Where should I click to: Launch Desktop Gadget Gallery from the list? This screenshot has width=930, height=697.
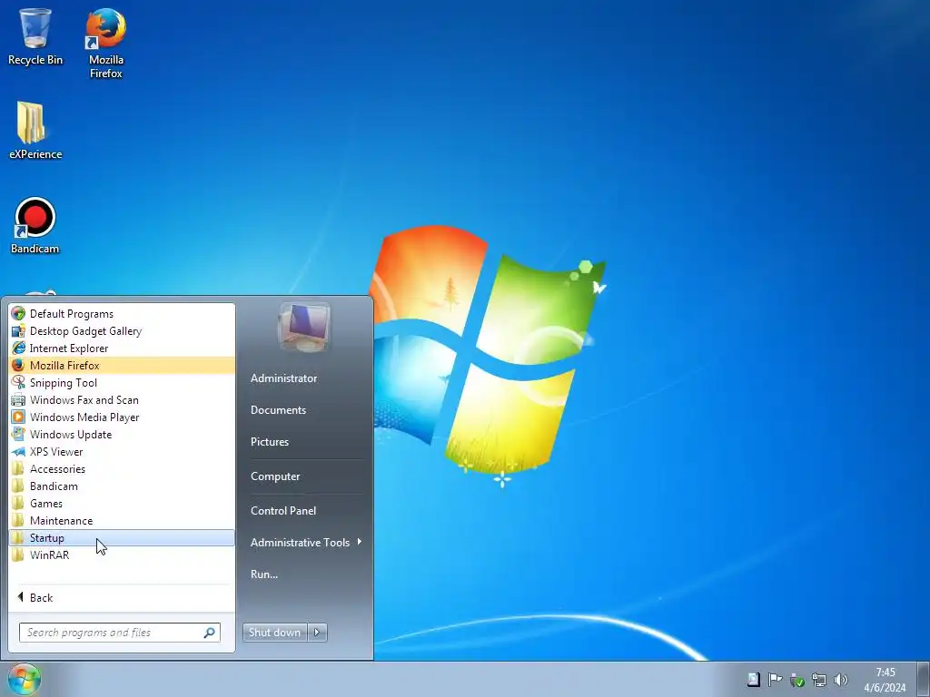pyautogui.click(x=123, y=330)
